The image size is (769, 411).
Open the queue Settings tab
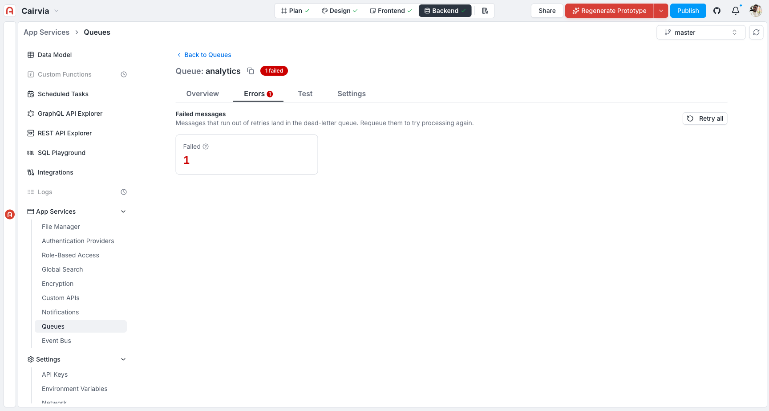click(x=352, y=94)
